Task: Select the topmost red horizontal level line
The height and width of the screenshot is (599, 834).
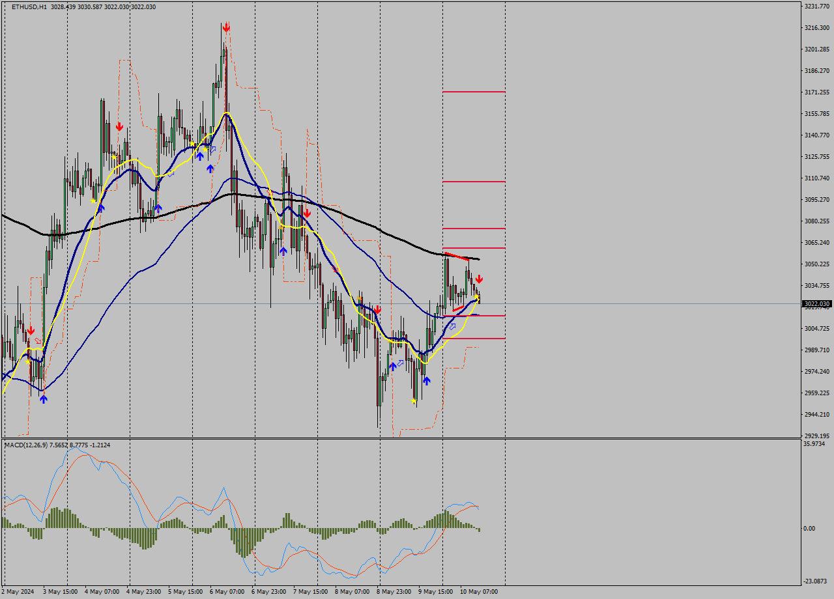Action: pos(474,92)
